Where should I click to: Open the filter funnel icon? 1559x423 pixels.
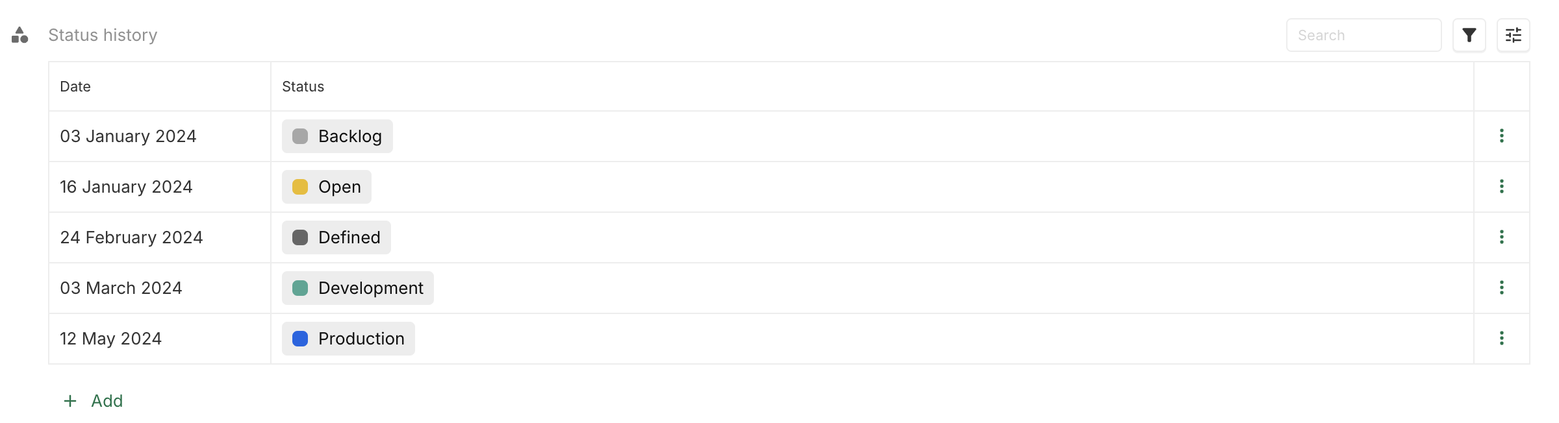[1469, 35]
